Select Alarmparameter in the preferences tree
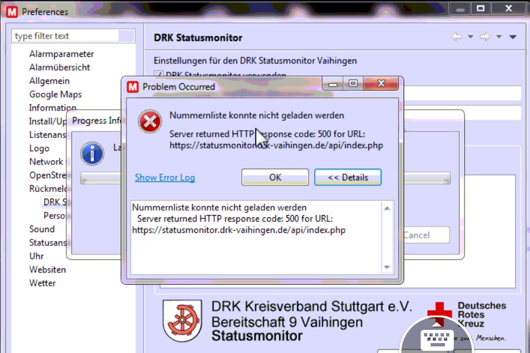 [x=61, y=54]
